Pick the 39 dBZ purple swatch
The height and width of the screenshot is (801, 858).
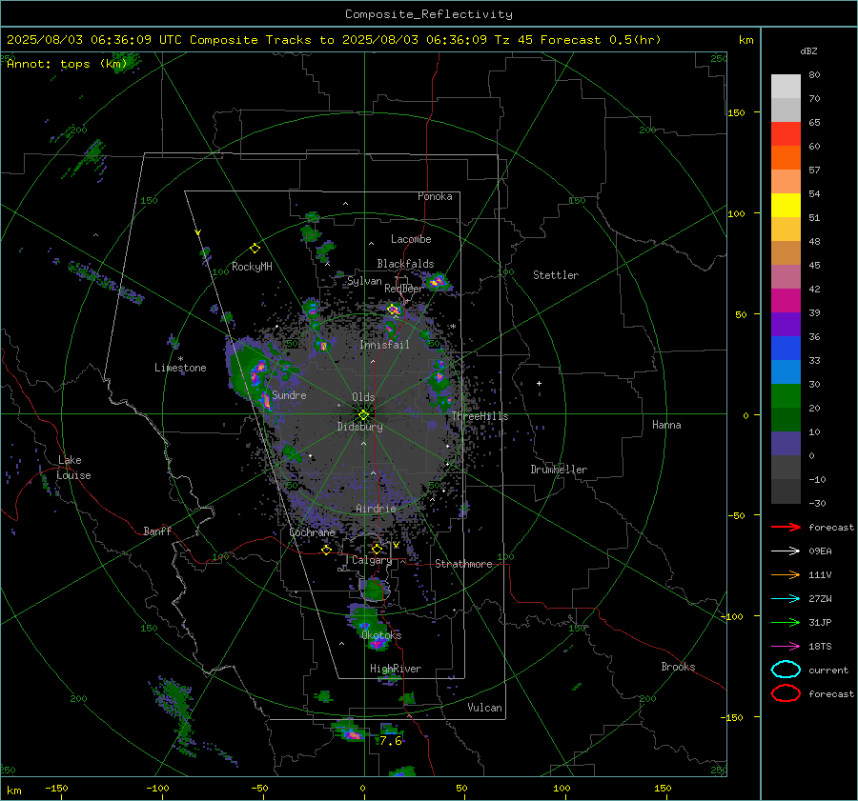[786, 324]
